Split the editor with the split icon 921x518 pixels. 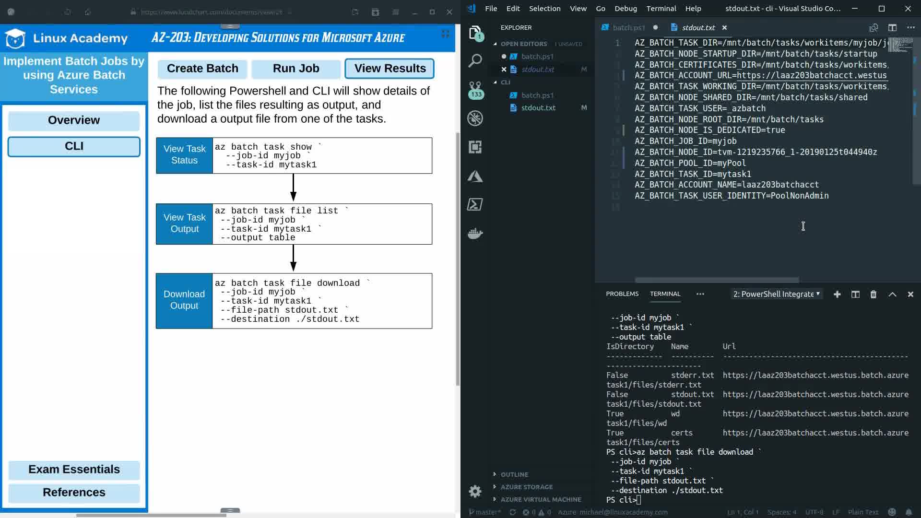[x=892, y=28]
